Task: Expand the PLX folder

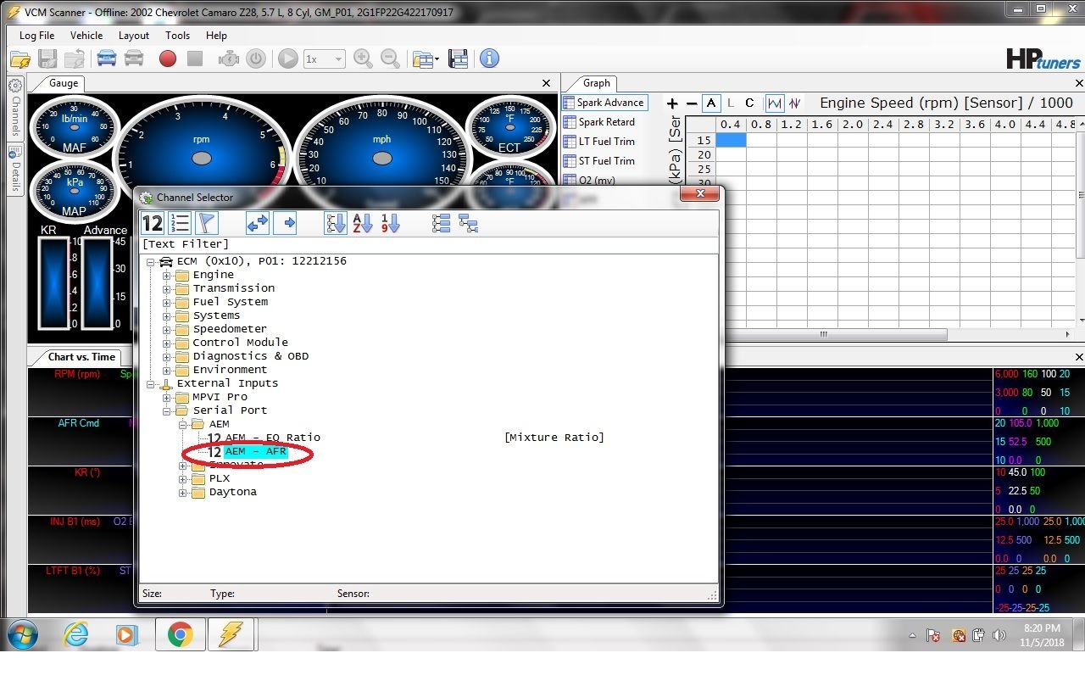Action: pos(183,479)
